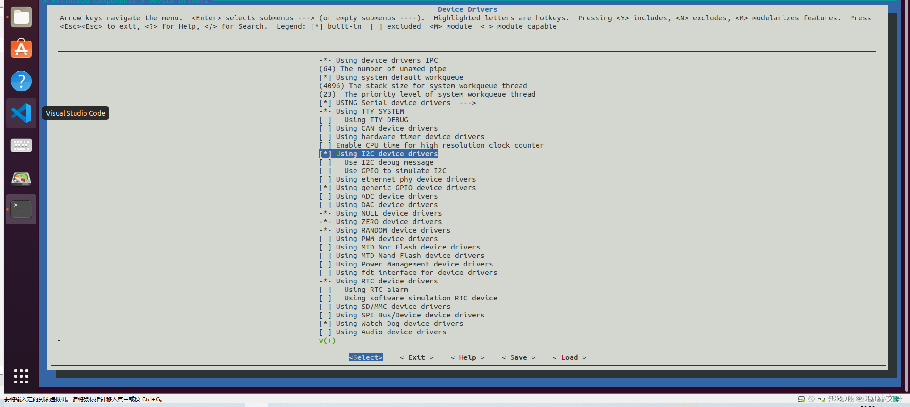Image resolution: width=910 pixels, height=407 pixels.
Task: Enable 'Using MTD Nand Flash device drivers'
Action: [402, 256]
